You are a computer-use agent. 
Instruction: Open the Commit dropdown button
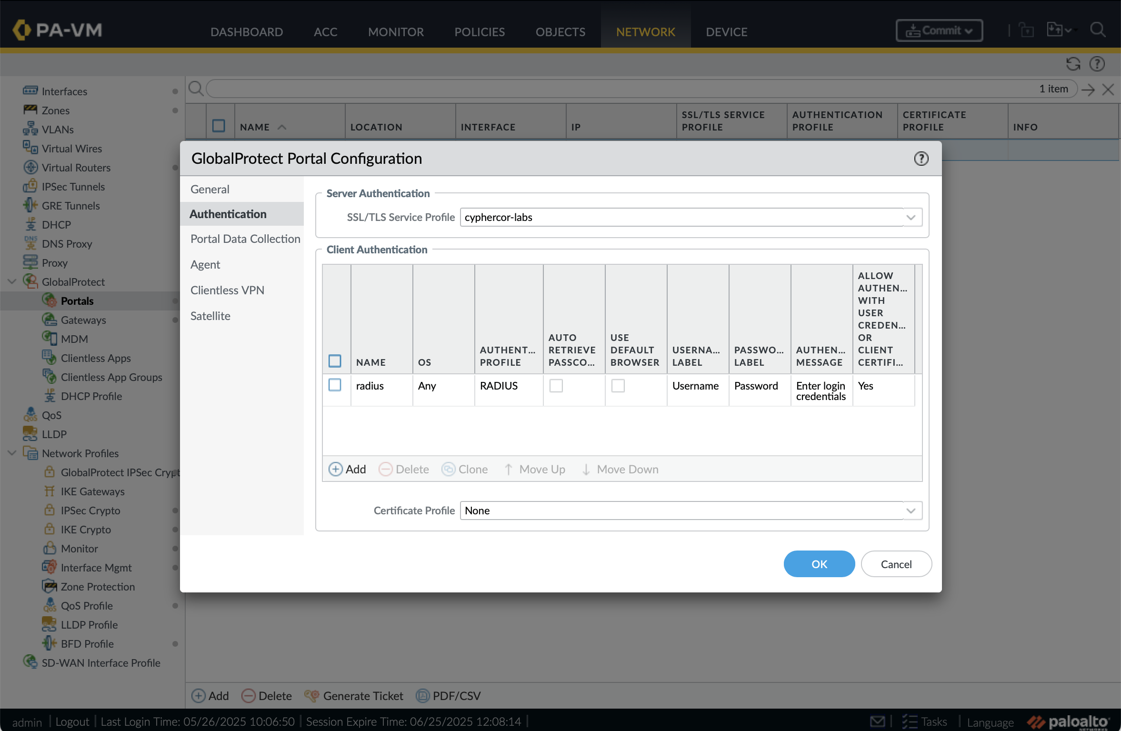pos(939,30)
